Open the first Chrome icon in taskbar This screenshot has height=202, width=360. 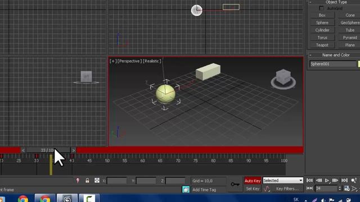click(22, 199)
